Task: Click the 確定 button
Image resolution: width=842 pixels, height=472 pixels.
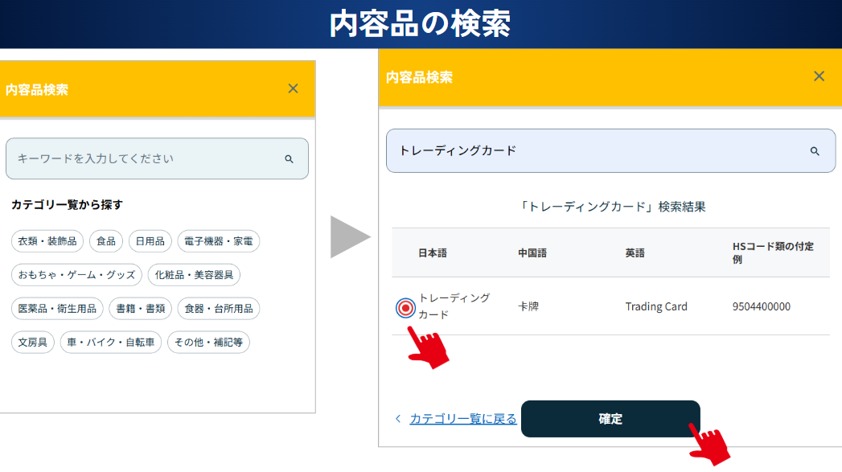Action: [610, 419]
